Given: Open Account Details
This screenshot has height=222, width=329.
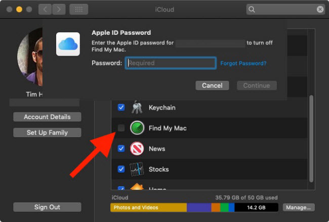Looking at the screenshot, I should pyautogui.click(x=47, y=117).
